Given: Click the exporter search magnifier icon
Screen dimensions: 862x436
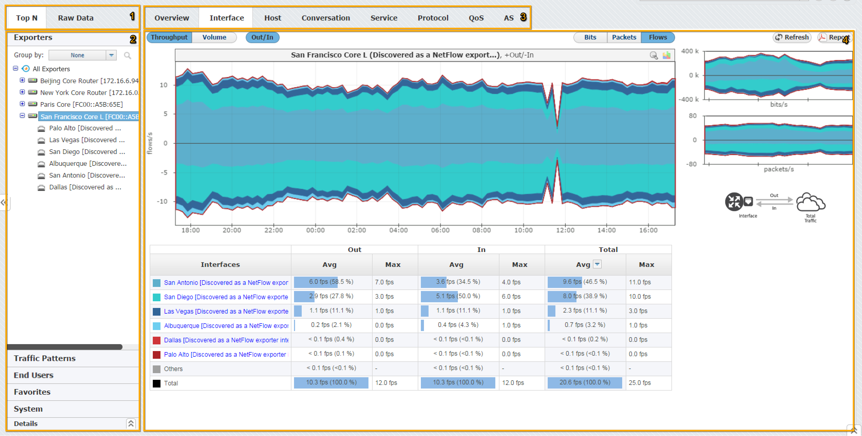Looking at the screenshot, I should pos(127,55).
